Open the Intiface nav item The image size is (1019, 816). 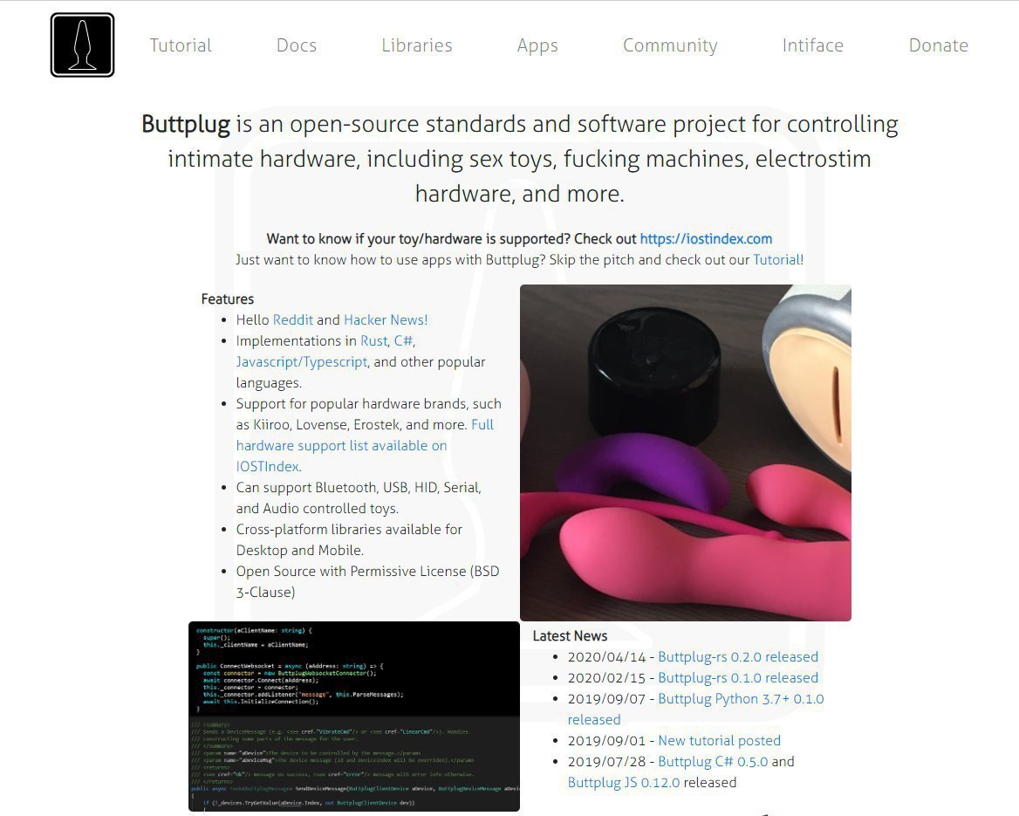pos(813,45)
